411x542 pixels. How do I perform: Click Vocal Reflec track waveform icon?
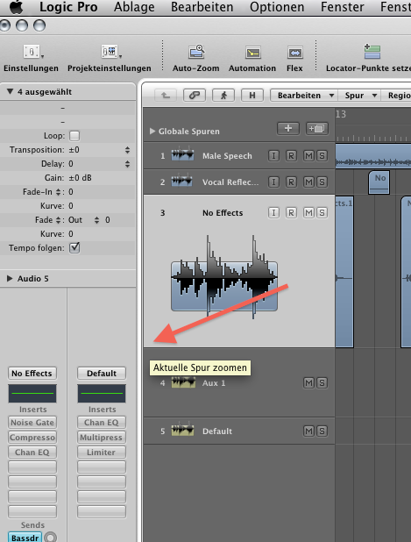[x=182, y=181]
